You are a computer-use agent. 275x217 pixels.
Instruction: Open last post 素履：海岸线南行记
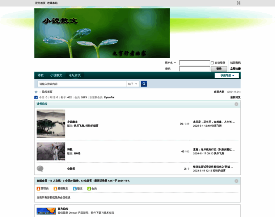pyautogui.click(x=214, y=149)
